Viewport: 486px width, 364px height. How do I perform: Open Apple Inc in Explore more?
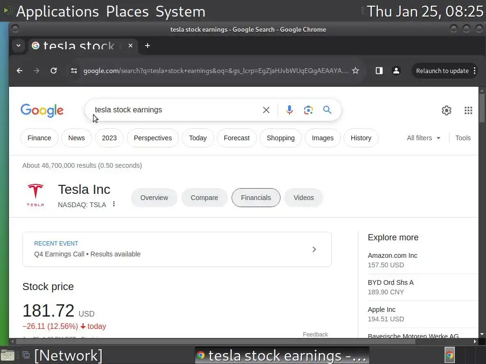(x=382, y=309)
